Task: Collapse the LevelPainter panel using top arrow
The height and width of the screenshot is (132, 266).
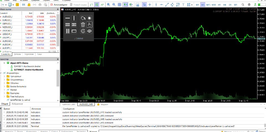Action: click(x=78, y=13)
